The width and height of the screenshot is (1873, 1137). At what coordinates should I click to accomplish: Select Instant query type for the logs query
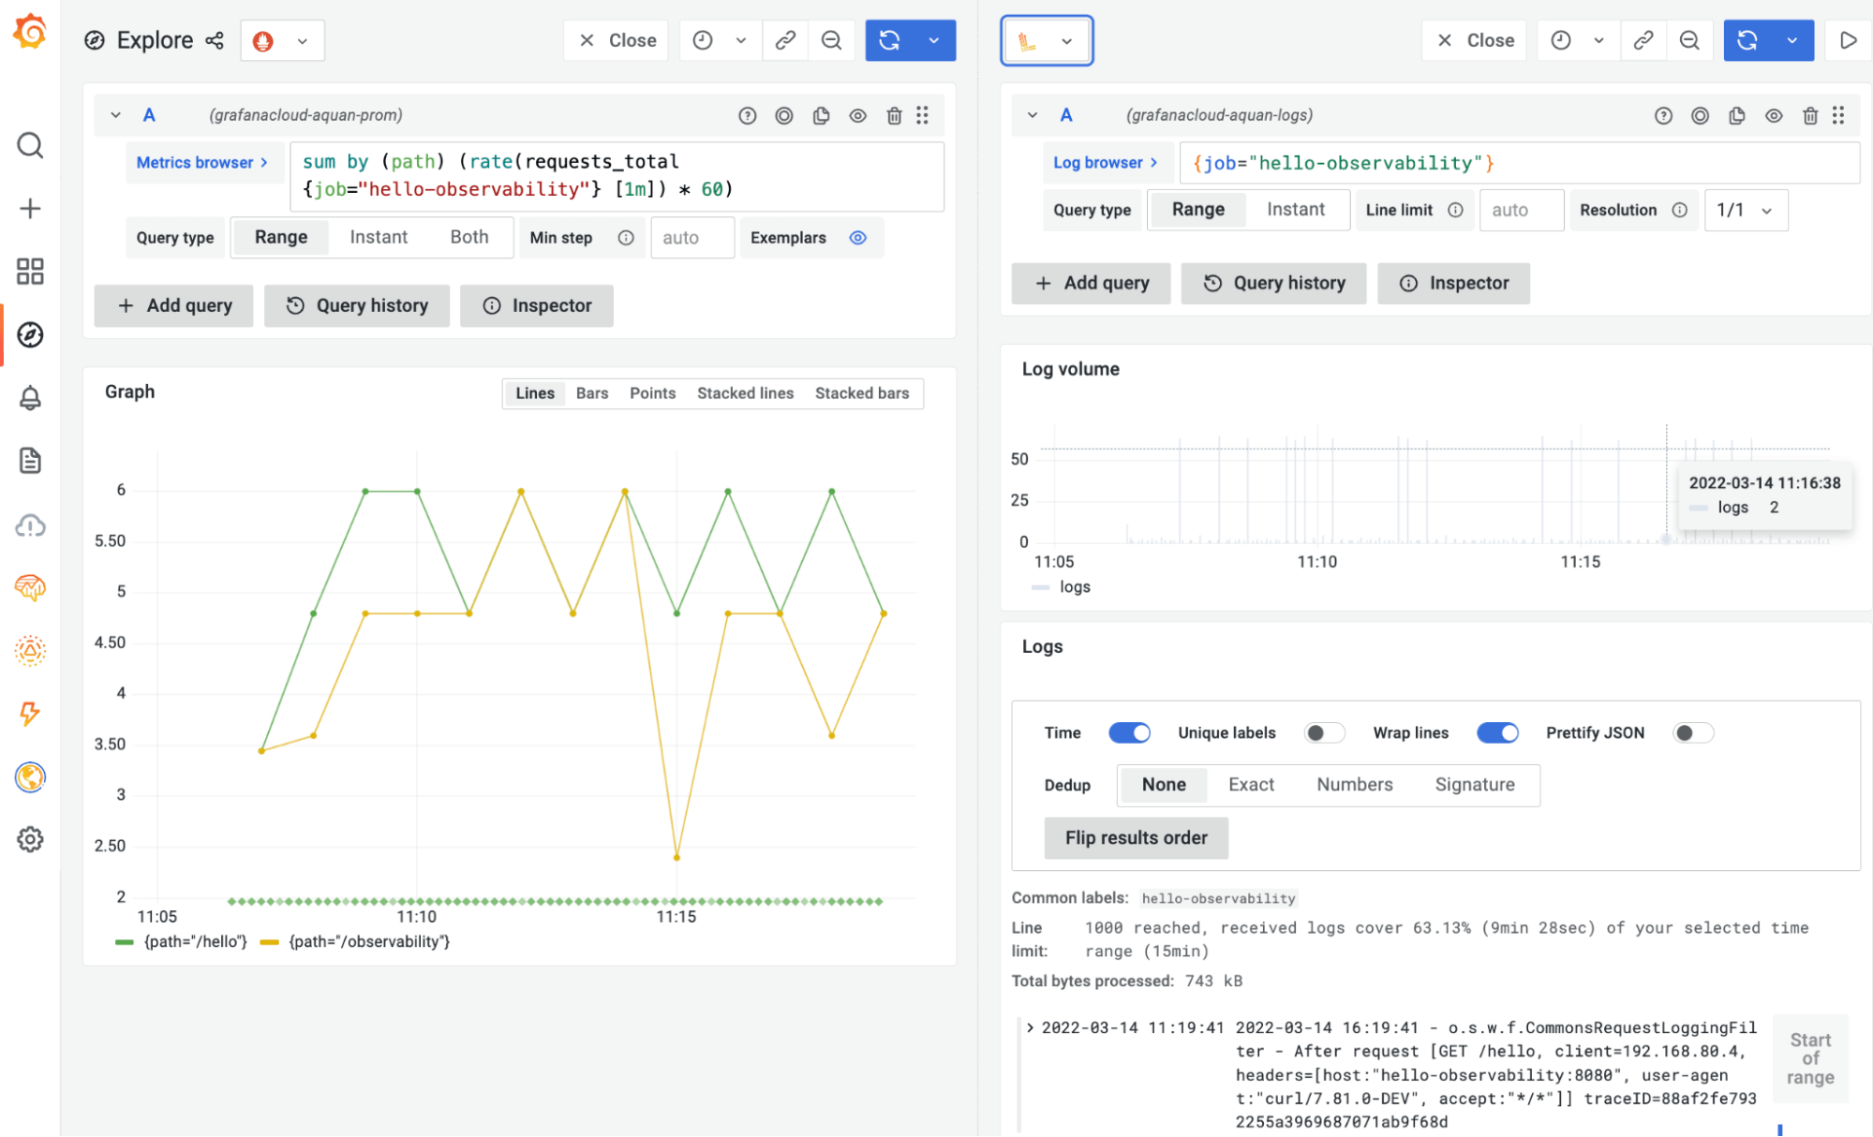(x=1297, y=209)
